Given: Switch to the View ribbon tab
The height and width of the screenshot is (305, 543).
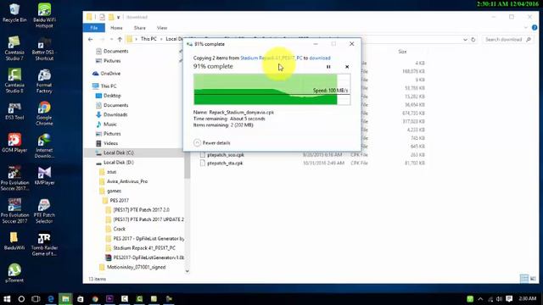Looking at the screenshot, I should pyautogui.click(x=162, y=28).
